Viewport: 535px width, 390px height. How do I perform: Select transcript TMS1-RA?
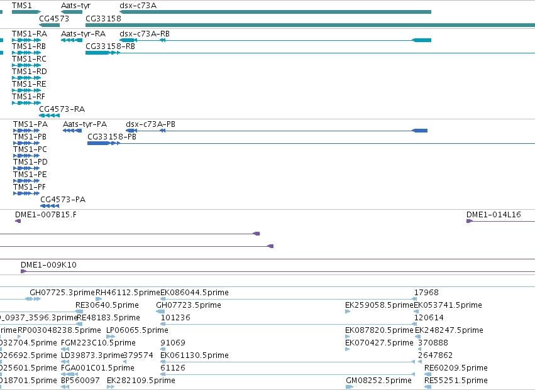[x=26, y=40]
